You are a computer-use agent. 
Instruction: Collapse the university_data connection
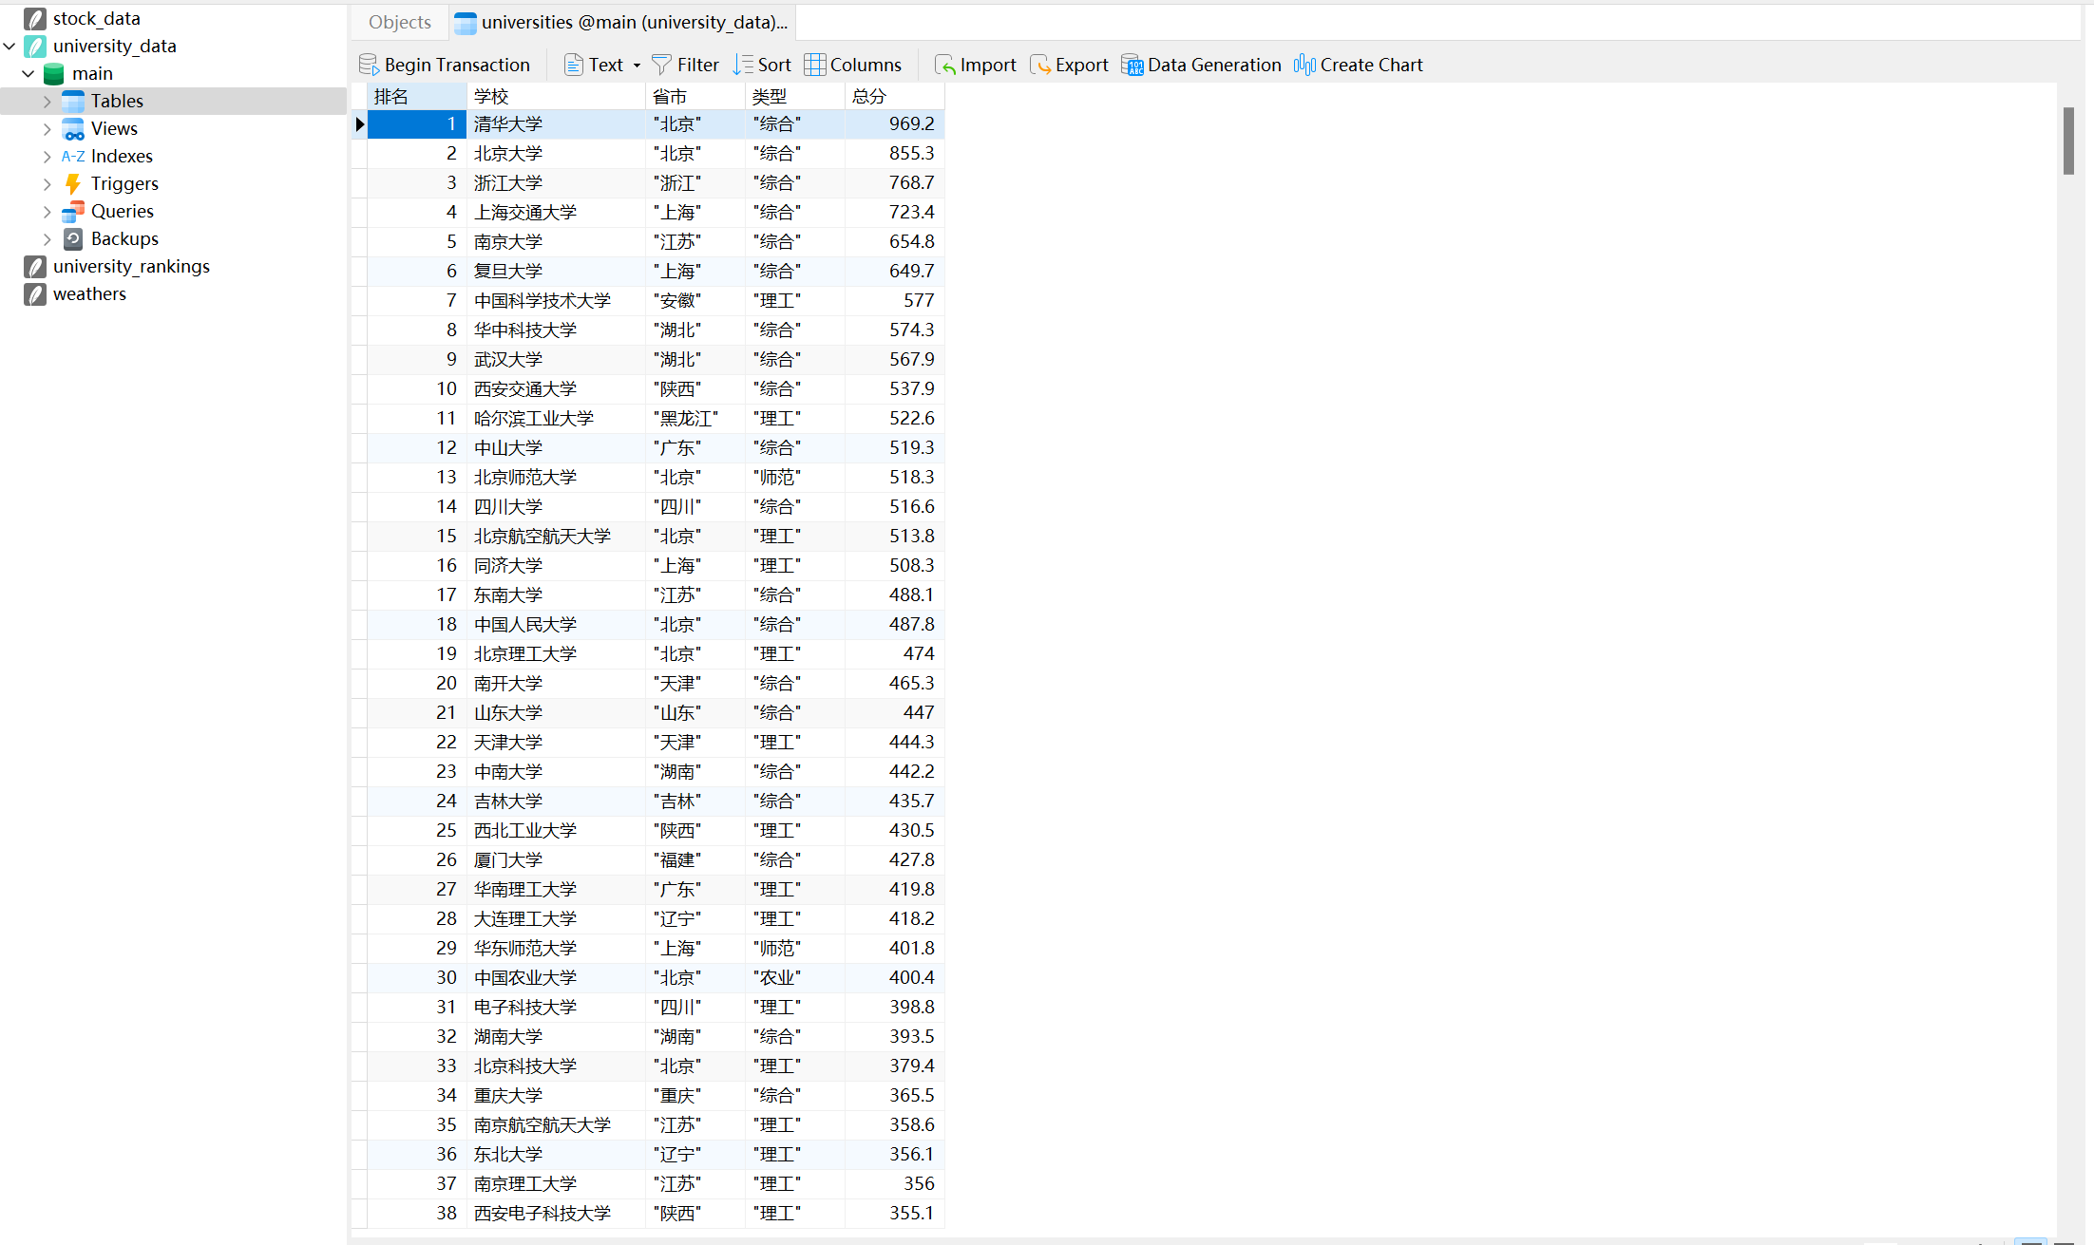10,46
